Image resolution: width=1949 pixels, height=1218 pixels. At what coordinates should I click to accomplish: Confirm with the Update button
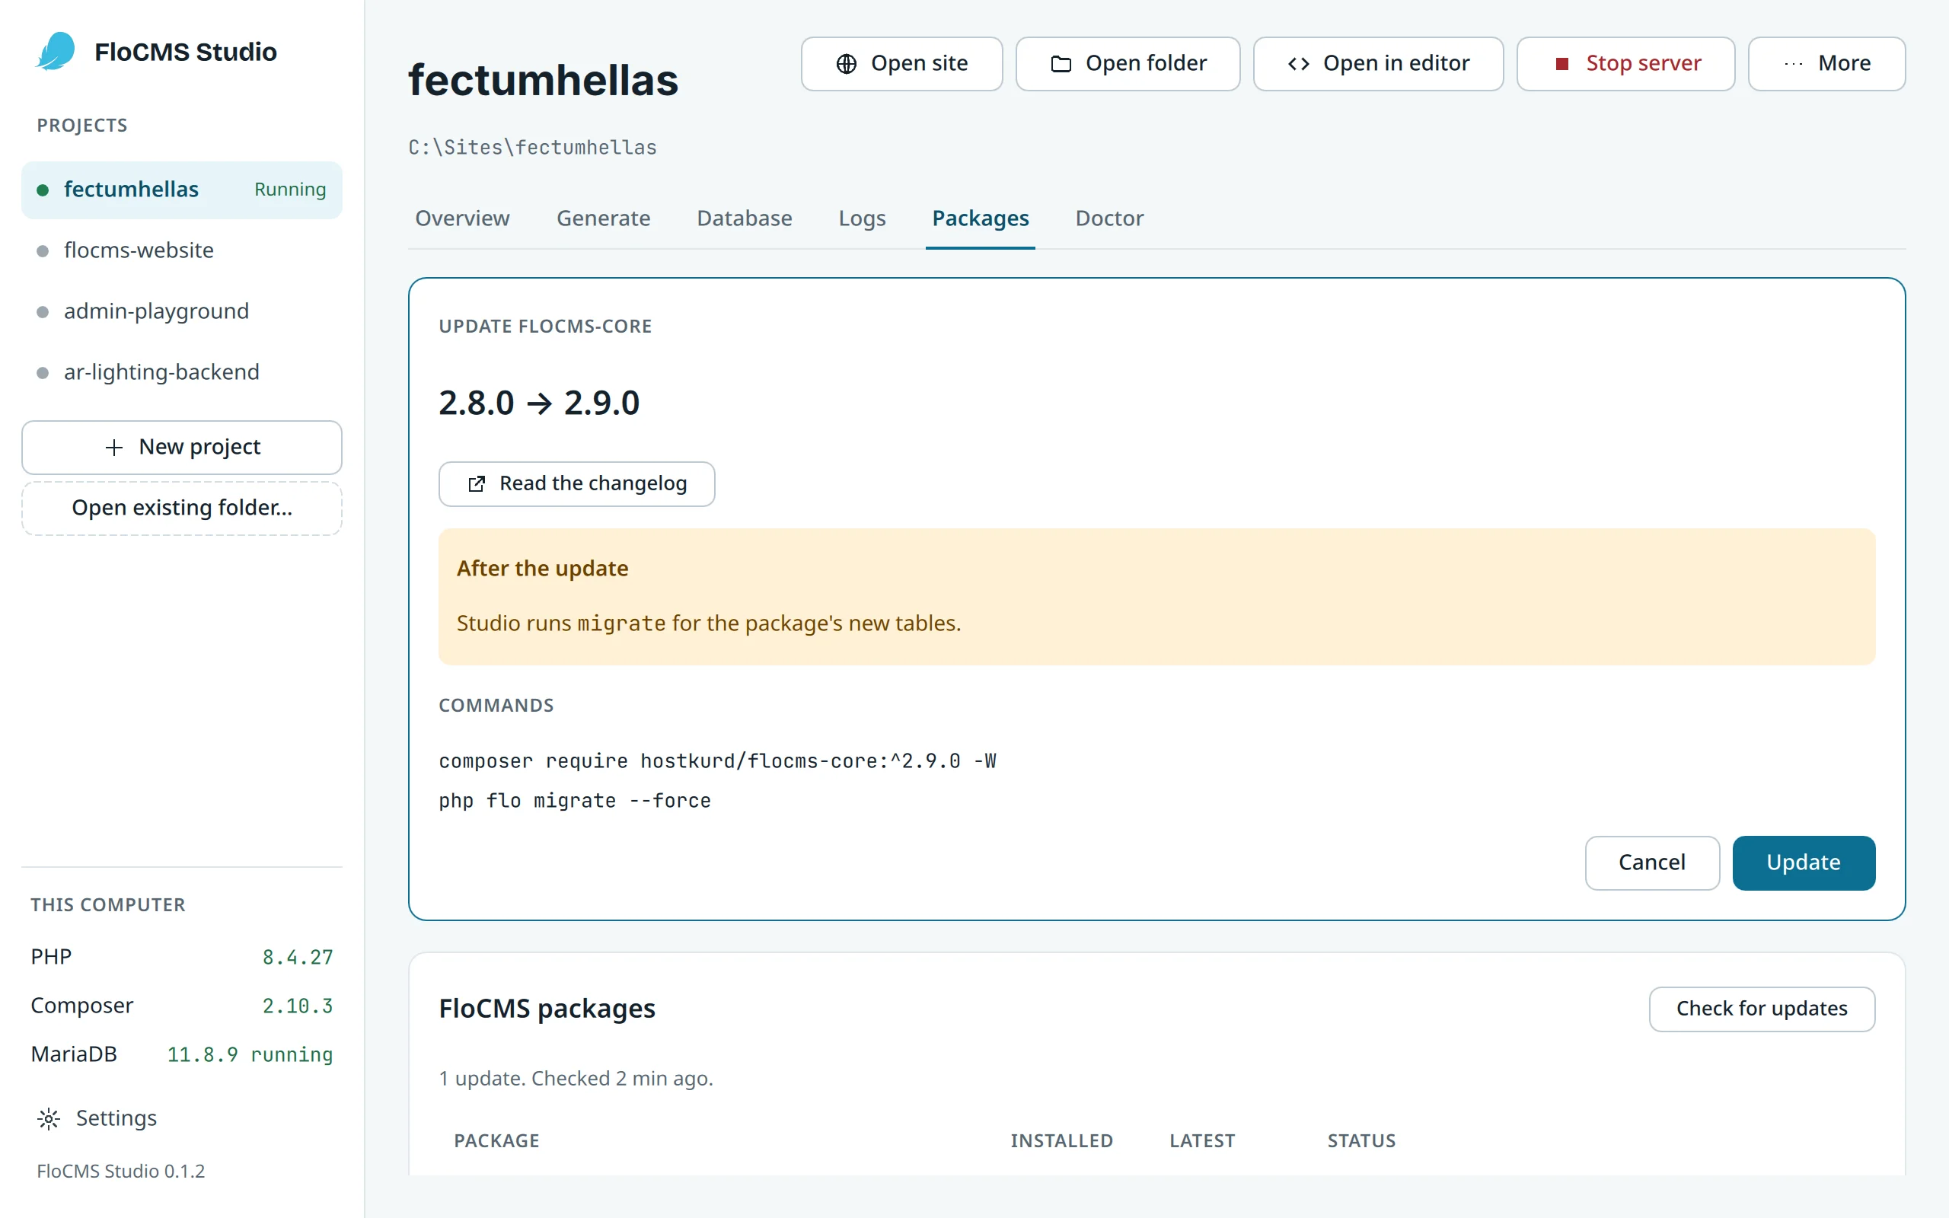[1804, 862]
